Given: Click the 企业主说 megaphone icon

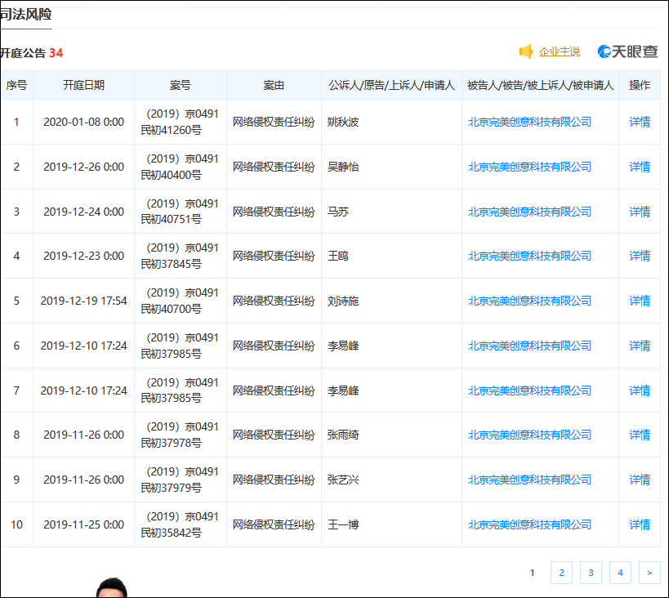Looking at the screenshot, I should tap(526, 51).
